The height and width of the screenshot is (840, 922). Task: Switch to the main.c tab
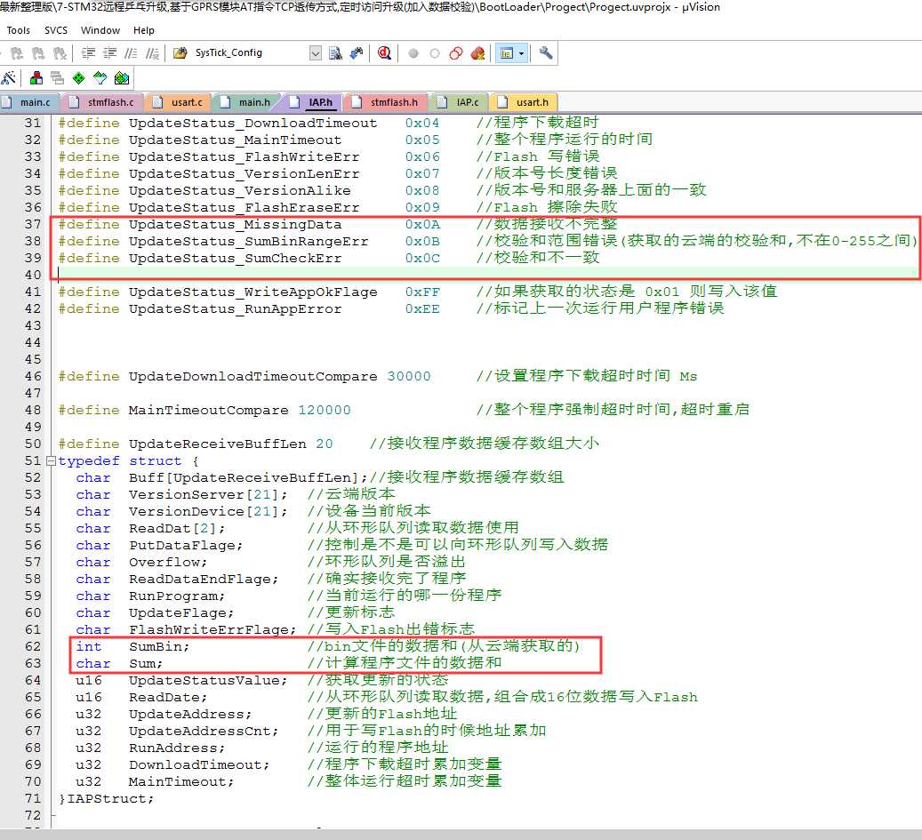click(x=29, y=102)
